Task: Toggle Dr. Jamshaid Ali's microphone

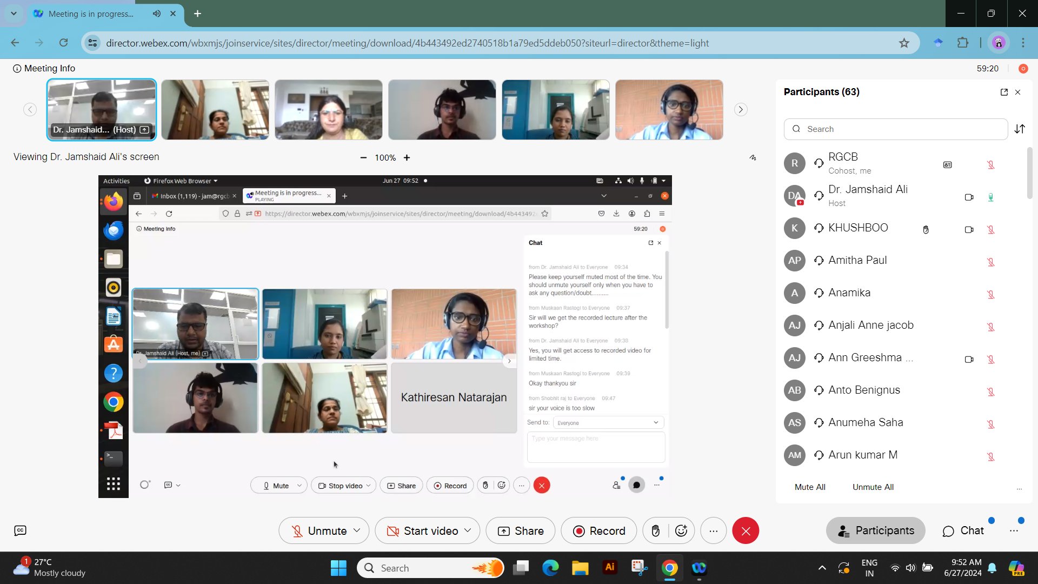Action: pyautogui.click(x=991, y=197)
